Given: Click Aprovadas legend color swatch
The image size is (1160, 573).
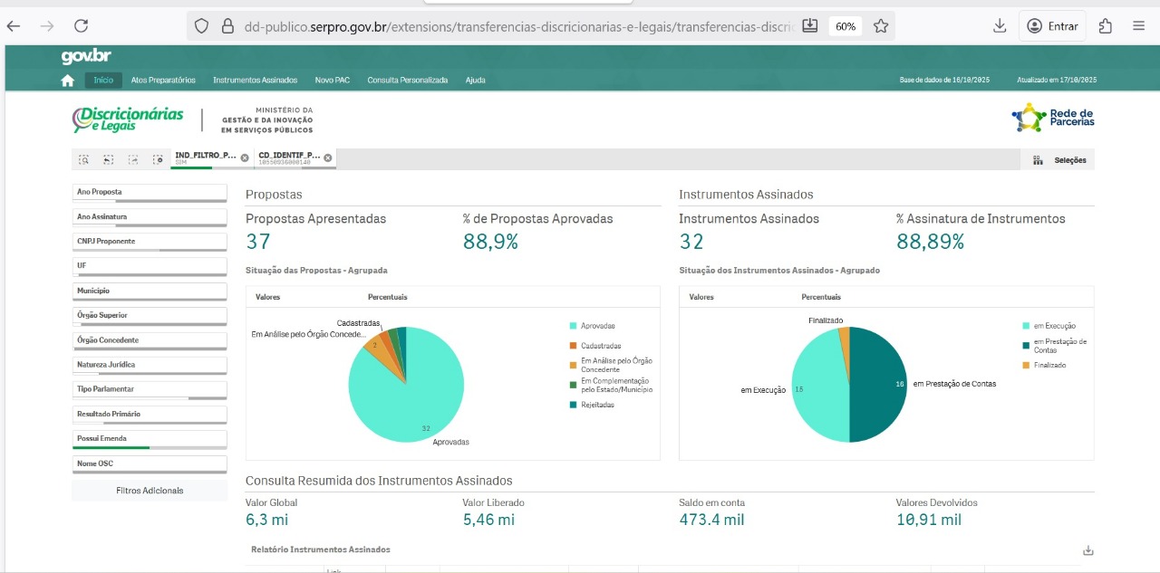Looking at the screenshot, I should 574,326.
